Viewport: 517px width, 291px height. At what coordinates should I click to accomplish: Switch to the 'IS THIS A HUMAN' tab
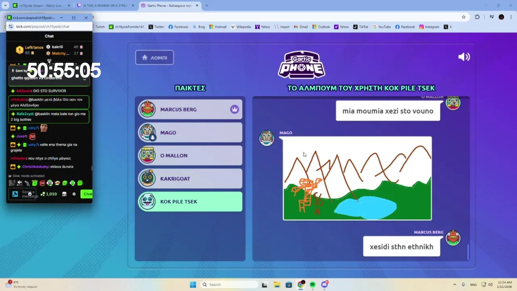coord(106,6)
